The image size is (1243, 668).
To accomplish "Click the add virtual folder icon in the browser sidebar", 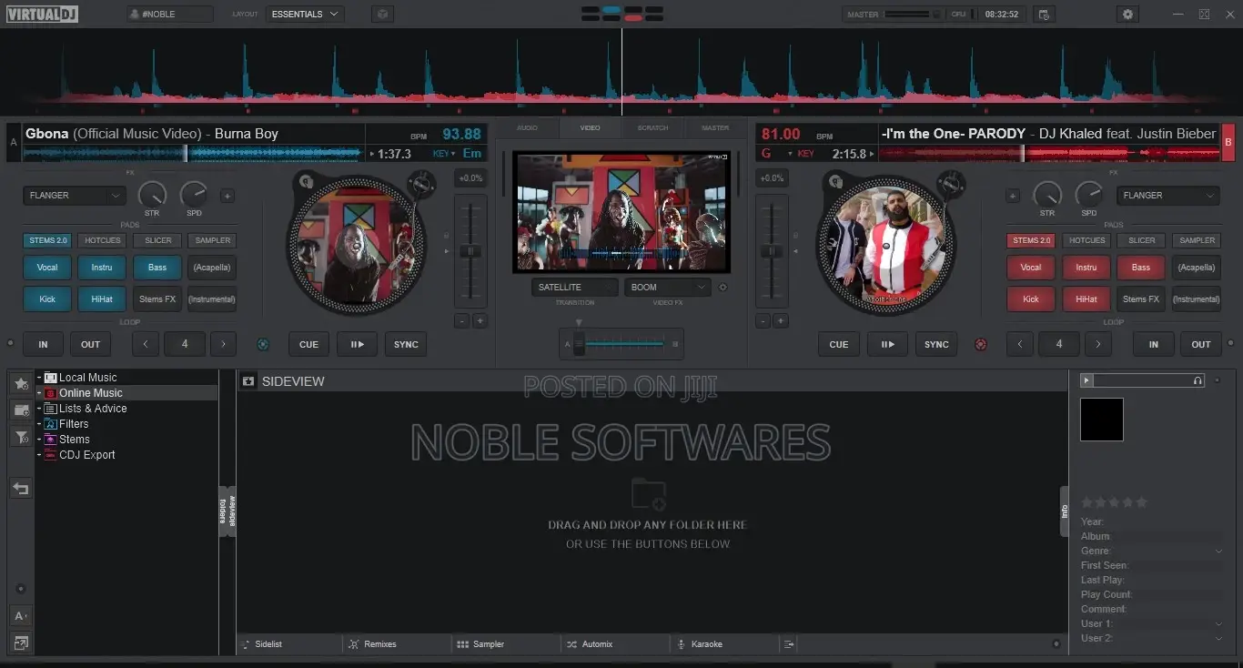I will point(21,410).
